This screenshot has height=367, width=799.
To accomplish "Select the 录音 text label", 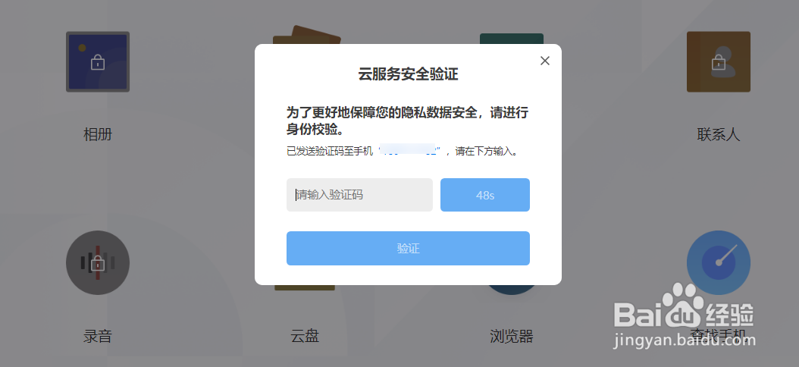I will tap(97, 336).
